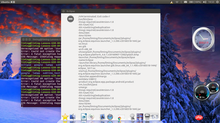Click the '-exitdata 538012' line
The height and width of the screenshot is (123, 220).
(x=87, y=79)
